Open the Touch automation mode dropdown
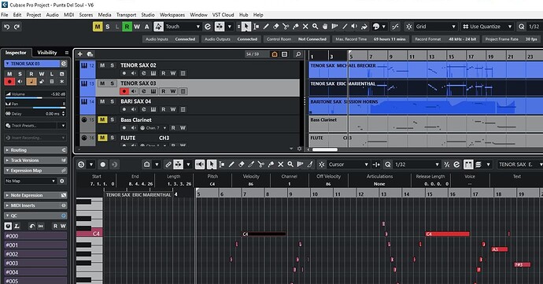Image resolution: width=543 pixels, height=284 pixels. click(183, 27)
